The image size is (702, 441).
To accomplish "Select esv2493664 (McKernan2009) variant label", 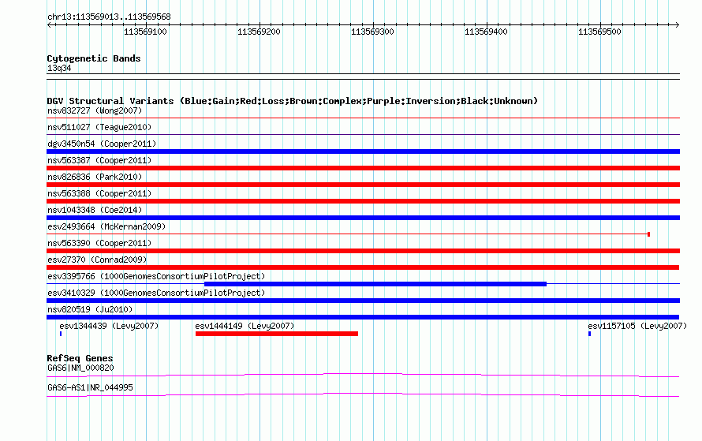I will coord(106,226).
